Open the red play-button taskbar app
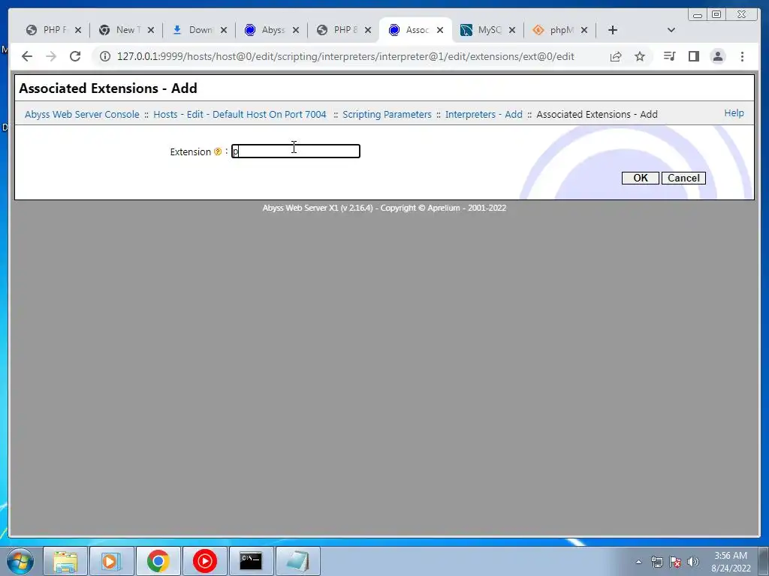Image resolution: width=769 pixels, height=576 pixels. tap(204, 561)
